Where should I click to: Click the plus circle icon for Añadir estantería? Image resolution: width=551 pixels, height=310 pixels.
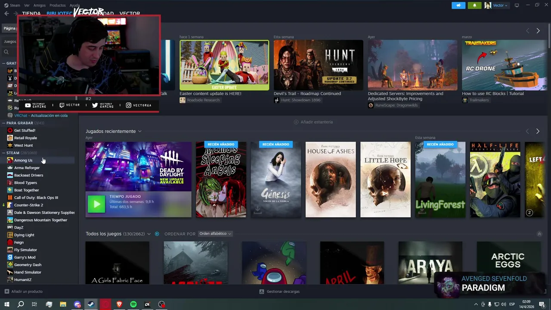tap(296, 122)
